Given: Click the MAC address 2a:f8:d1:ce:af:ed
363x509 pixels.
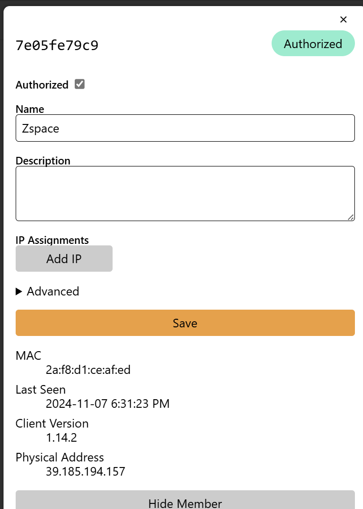Looking at the screenshot, I should [88, 370].
